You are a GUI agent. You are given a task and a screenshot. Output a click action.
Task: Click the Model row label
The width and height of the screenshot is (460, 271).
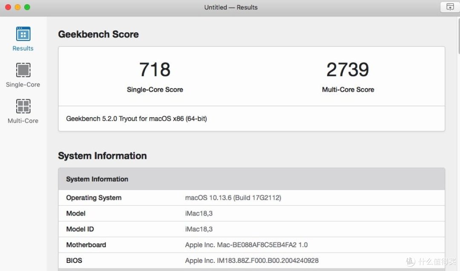click(76, 213)
